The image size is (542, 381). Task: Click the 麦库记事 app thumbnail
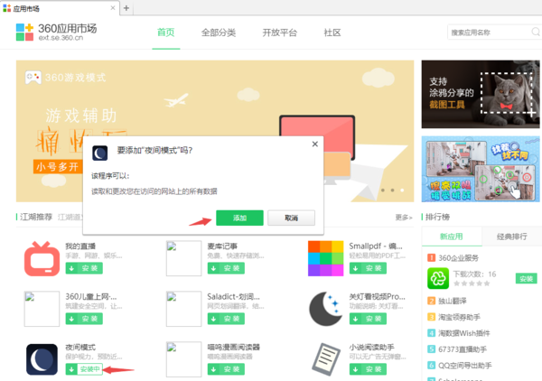(184, 258)
